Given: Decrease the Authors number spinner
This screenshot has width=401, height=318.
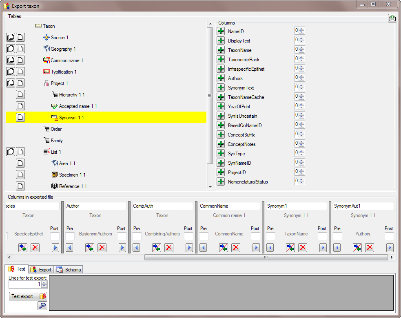Looking at the screenshot, I should [x=301, y=80].
